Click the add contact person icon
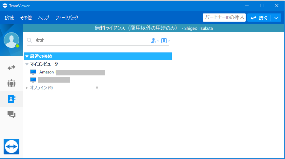 (153, 41)
